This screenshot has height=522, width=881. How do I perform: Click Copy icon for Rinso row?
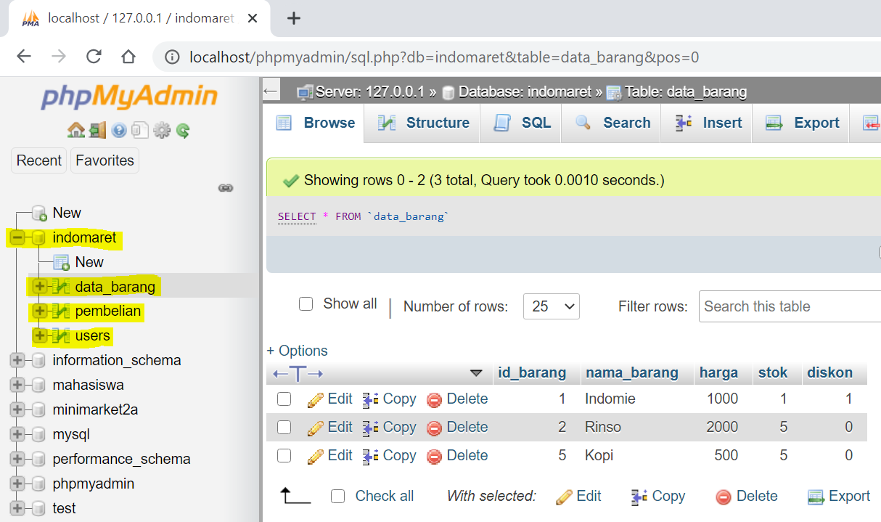click(x=371, y=428)
